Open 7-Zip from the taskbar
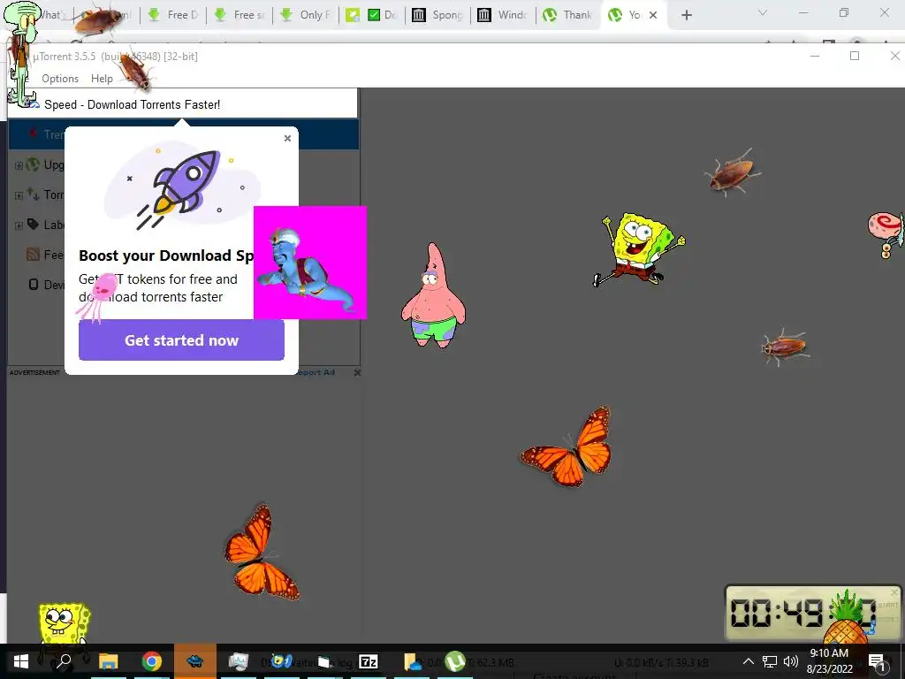905x679 pixels. (369, 661)
